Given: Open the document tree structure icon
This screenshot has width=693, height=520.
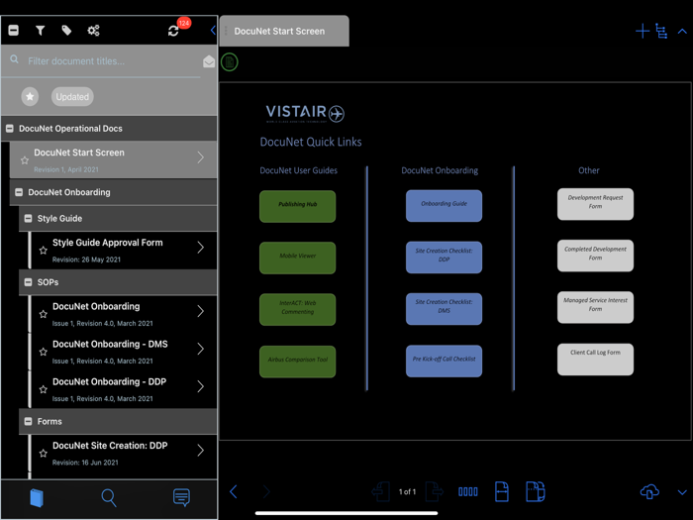Looking at the screenshot, I should [661, 31].
